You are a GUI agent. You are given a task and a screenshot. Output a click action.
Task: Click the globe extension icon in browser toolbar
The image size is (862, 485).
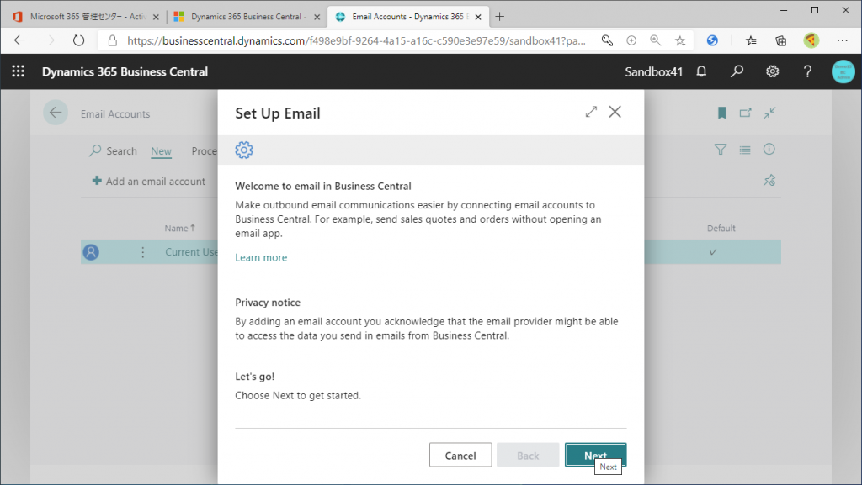point(712,40)
